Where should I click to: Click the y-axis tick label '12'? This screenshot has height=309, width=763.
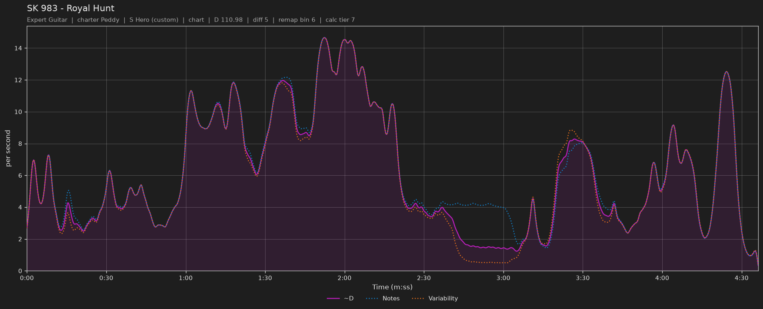point(18,80)
